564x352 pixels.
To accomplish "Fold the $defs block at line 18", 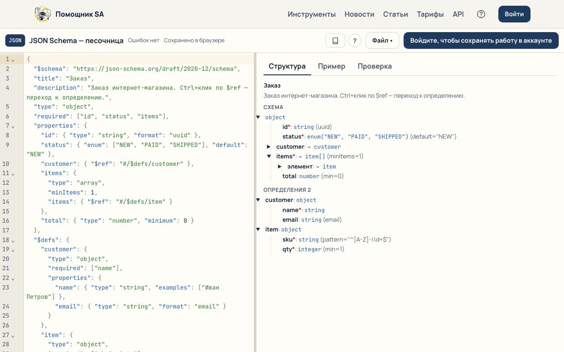I will [13, 241].
